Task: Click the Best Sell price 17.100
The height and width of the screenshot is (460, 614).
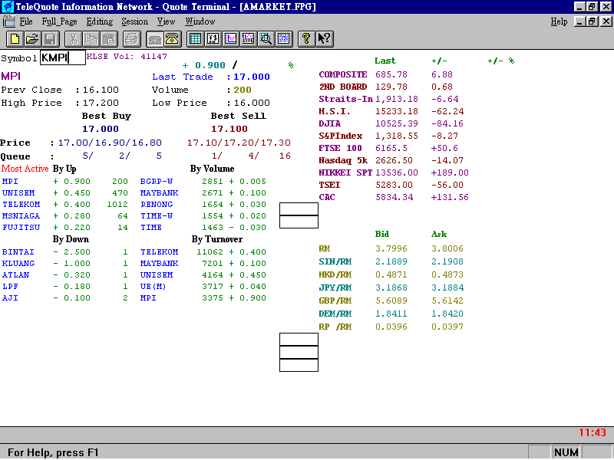Action: coord(229,129)
